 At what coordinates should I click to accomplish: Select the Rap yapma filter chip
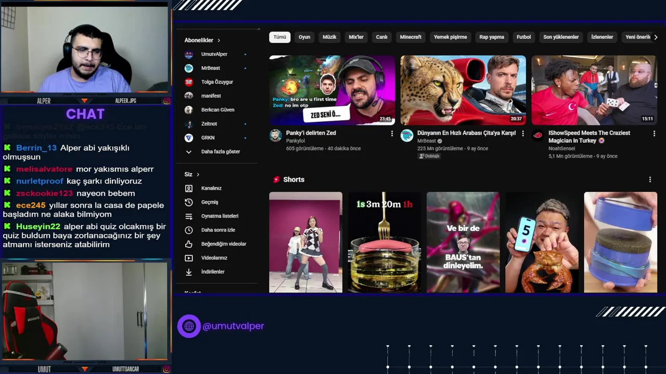point(492,37)
